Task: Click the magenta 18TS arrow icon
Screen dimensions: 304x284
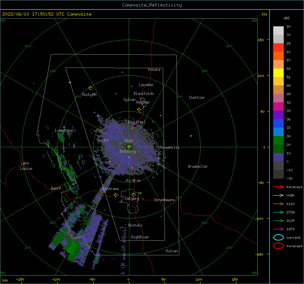Action: [278, 229]
